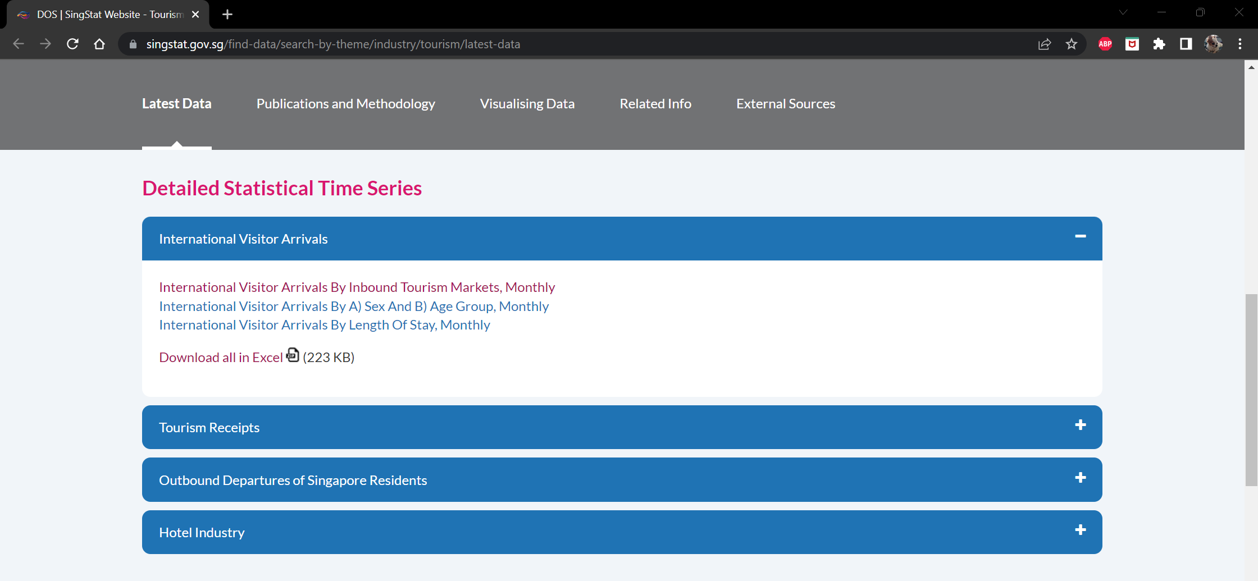Screen dimensions: 1258x581
Task: Toggle the browser side panel icon
Action: click(1186, 44)
